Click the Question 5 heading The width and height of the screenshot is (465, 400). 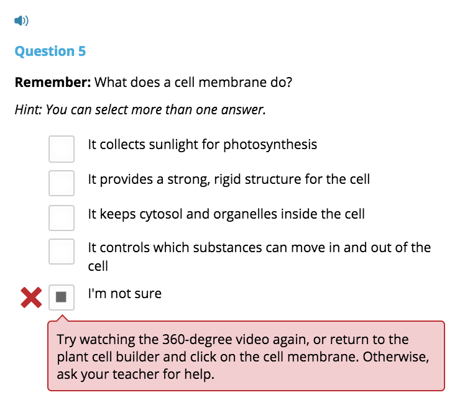point(50,52)
